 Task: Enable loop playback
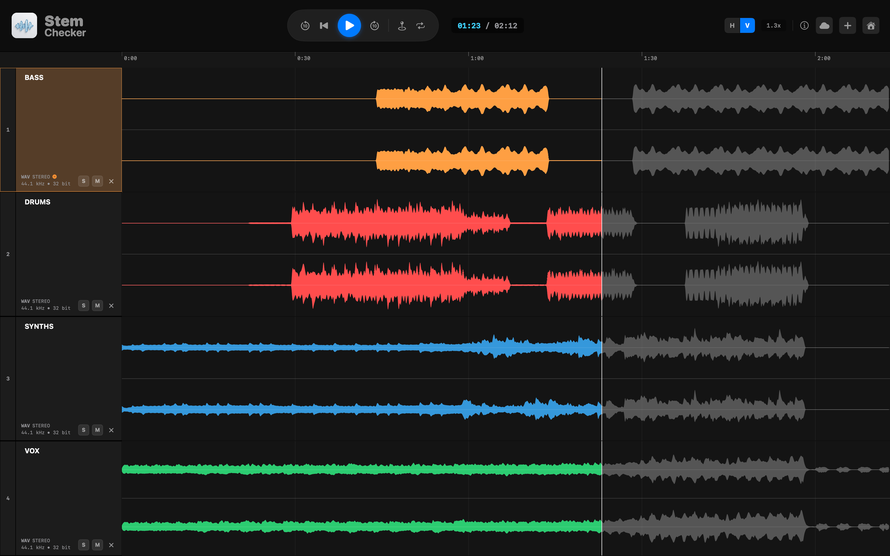tap(420, 25)
